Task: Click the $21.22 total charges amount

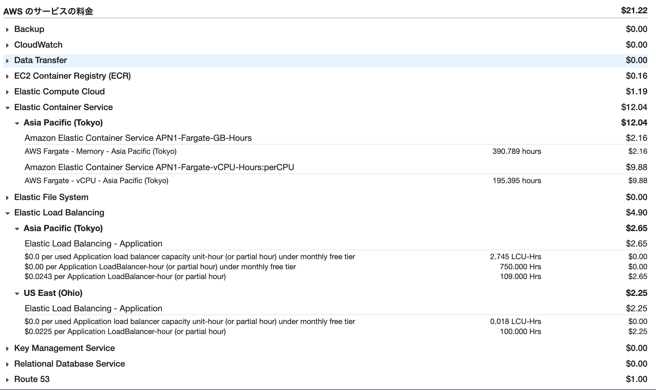Action: [x=634, y=11]
